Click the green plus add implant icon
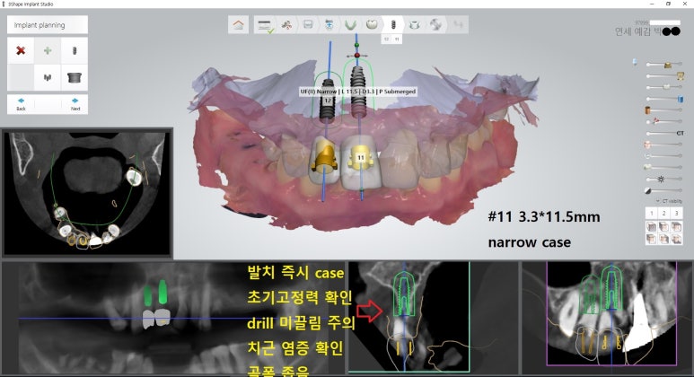This screenshot has height=377, width=694. click(48, 50)
